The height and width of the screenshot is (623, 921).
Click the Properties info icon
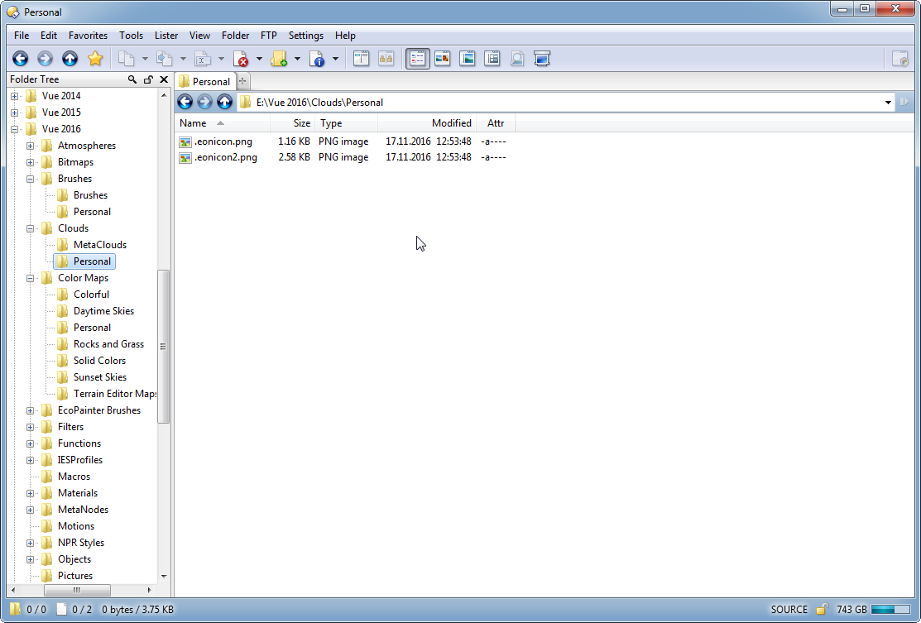point(317,59)
